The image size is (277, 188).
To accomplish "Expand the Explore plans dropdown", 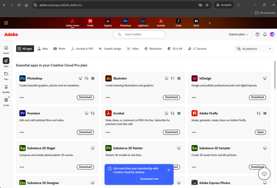I will click(238, 34).
